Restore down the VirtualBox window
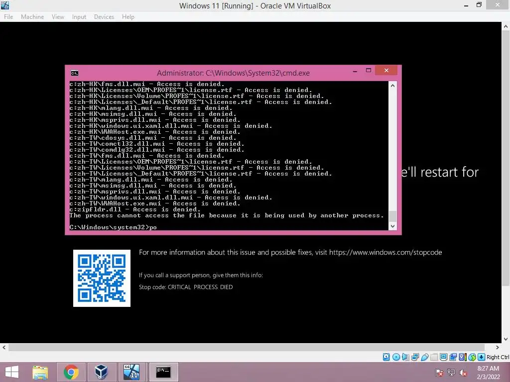Viewport: 510px width, 382px height. (479, 5)
